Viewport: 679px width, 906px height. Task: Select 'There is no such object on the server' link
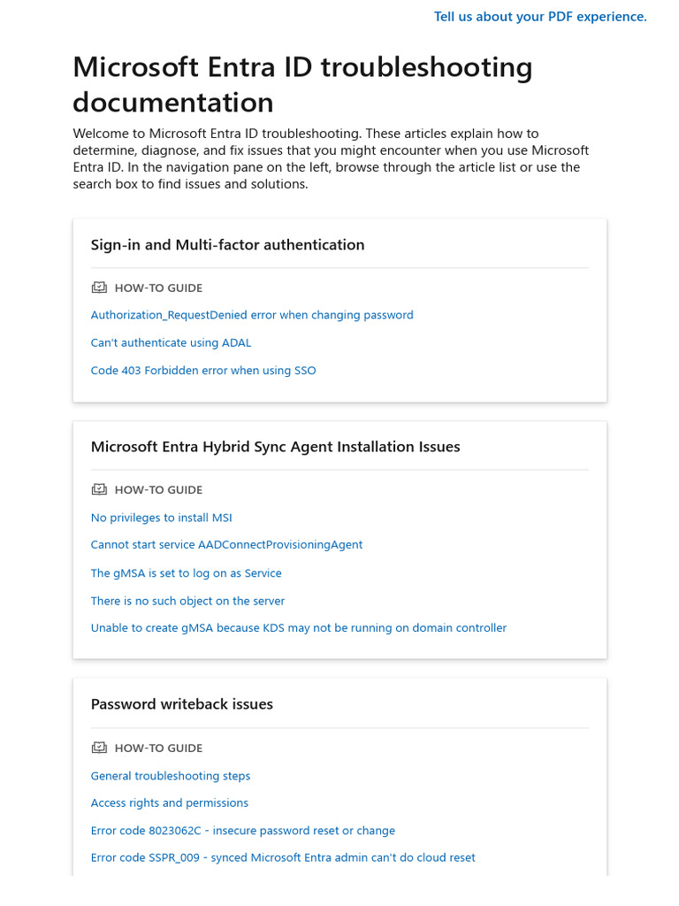coord(187,601)
